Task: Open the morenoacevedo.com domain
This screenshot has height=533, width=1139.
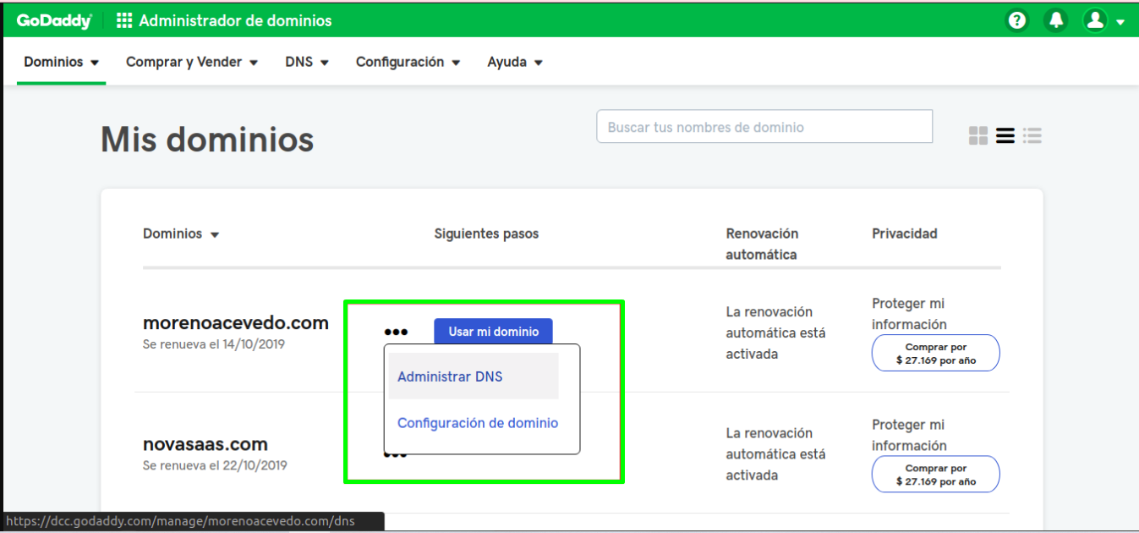Action: pos(236,322)
